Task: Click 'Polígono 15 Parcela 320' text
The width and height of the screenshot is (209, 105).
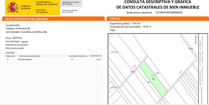Action: click(x=18, y=28)
